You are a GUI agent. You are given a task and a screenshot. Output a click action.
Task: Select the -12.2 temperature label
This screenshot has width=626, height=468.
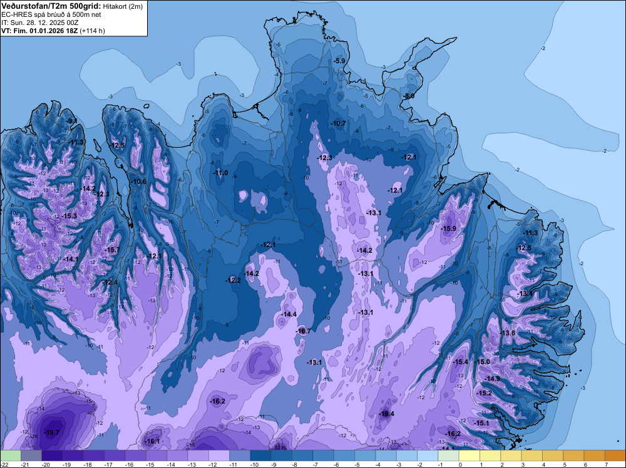233,280
